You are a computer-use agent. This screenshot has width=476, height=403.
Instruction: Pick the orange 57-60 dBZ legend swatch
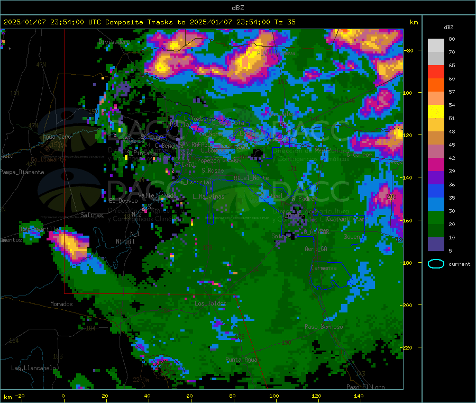(x=436, y=85)
